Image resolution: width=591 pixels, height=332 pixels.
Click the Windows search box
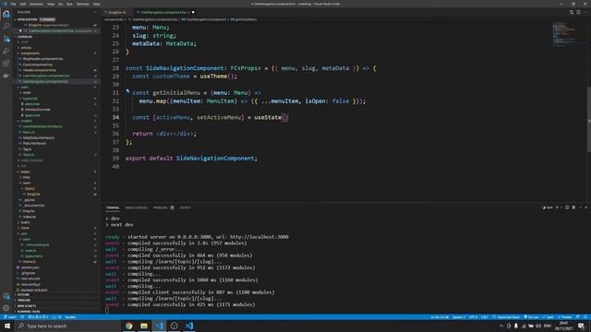pyautogui.click(x=67, y=326)
